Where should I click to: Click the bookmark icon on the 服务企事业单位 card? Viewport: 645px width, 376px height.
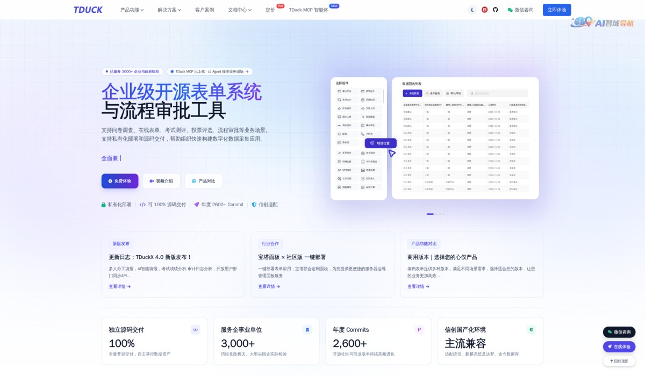[307, 330]
